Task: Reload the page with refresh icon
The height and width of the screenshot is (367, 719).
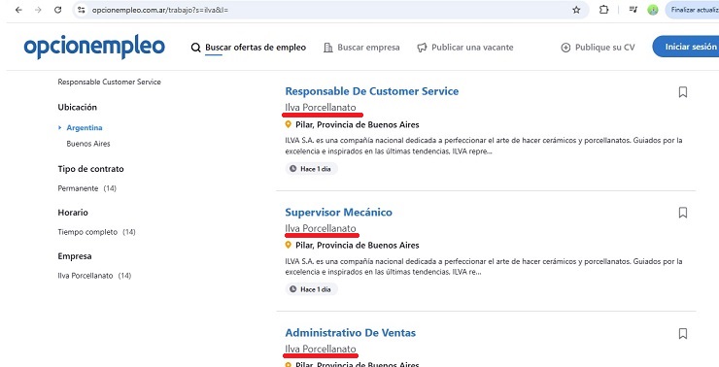Action: point(57,10)
